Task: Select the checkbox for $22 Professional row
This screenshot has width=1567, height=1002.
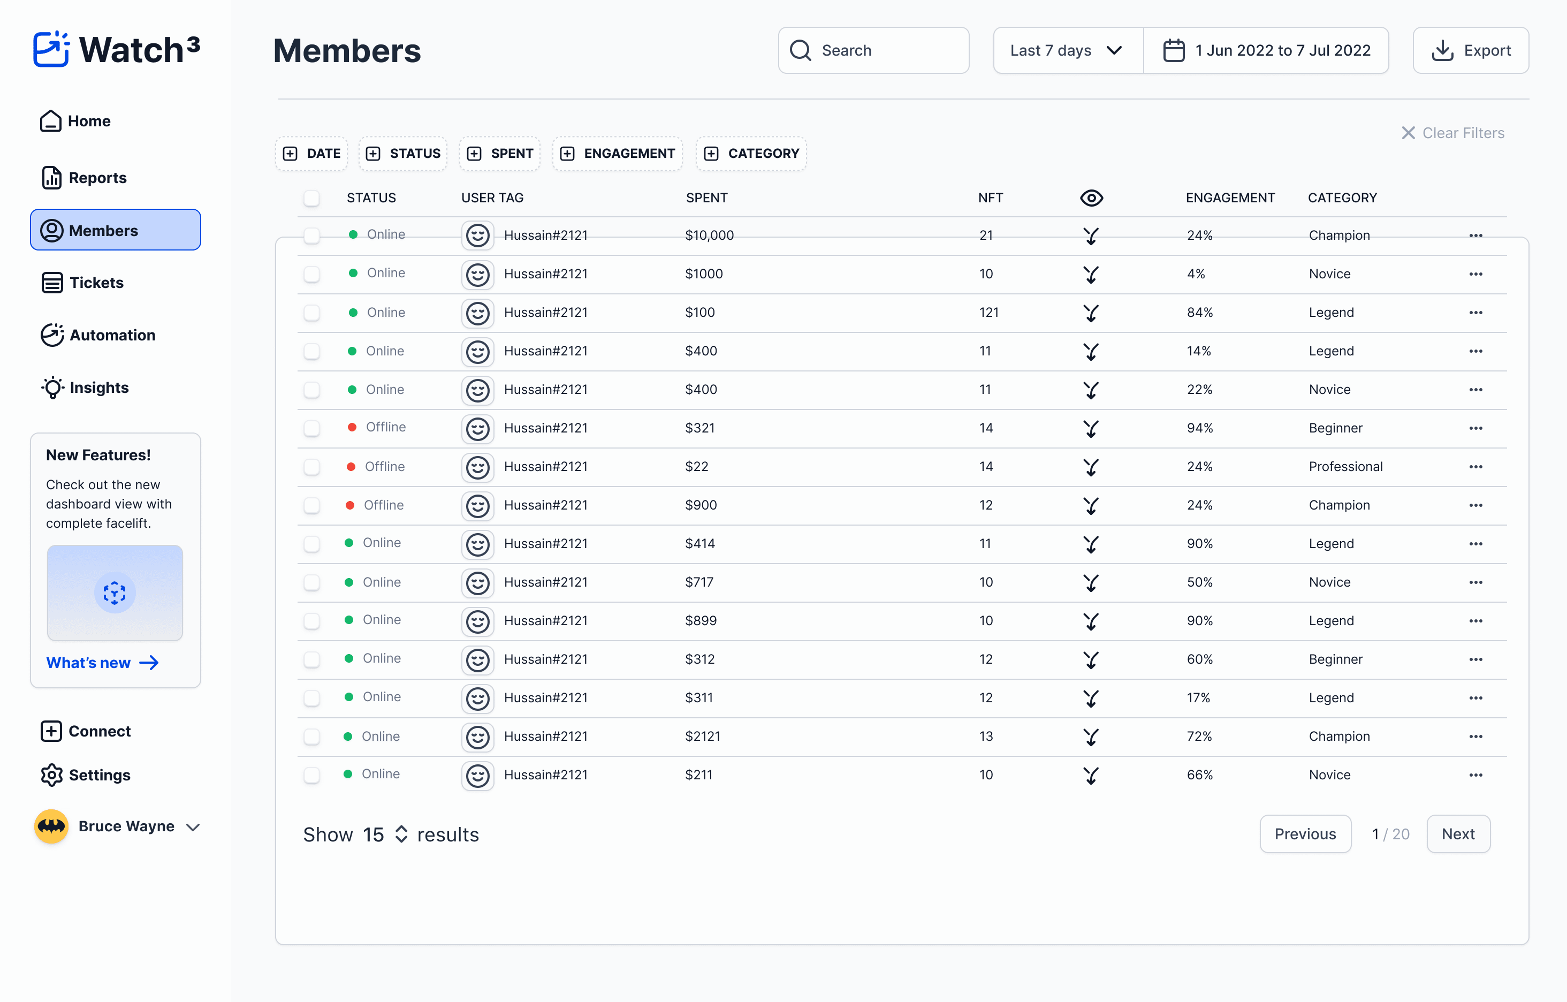Action: 311,467
